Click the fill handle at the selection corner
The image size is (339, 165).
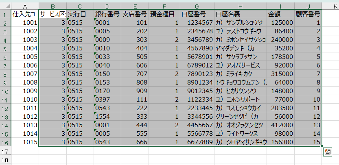click(x=322, y=146)
